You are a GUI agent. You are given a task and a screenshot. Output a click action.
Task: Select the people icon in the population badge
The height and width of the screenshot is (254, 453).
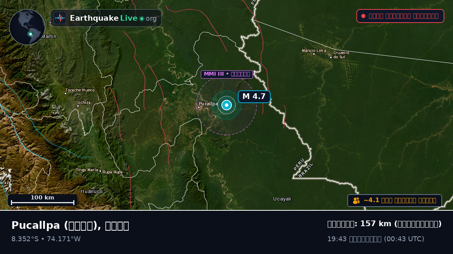pyautogui.click(x=356, y=201)
